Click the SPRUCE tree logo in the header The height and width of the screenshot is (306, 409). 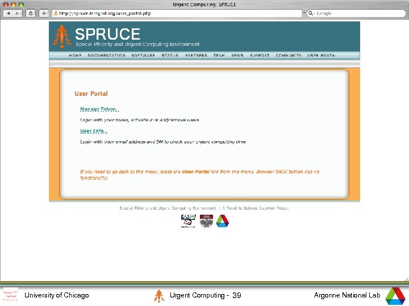coord(62,36)
